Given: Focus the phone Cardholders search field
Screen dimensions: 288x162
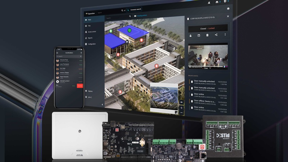Looking at the screenshot, I should tap(69, 57).
